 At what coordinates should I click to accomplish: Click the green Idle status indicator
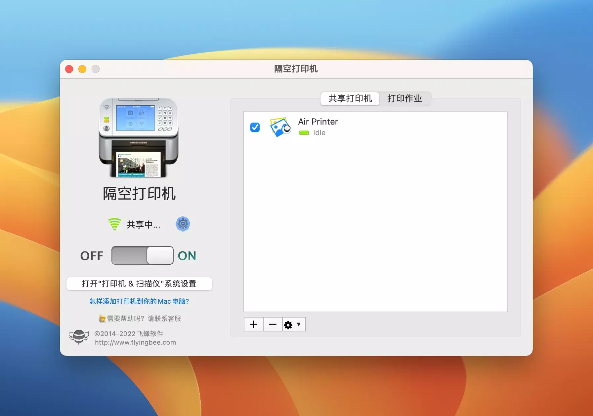[x=304, y=133]
